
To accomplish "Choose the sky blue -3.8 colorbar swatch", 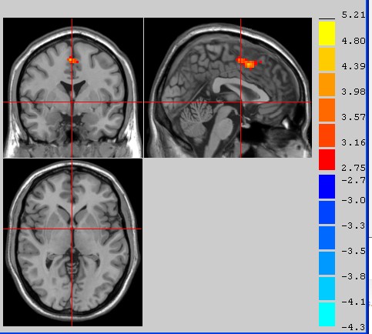I will pos(327,289).
